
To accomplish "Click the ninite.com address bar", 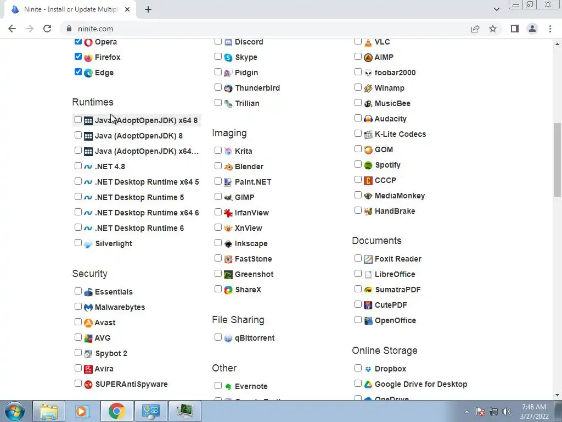I will [265, 29].
